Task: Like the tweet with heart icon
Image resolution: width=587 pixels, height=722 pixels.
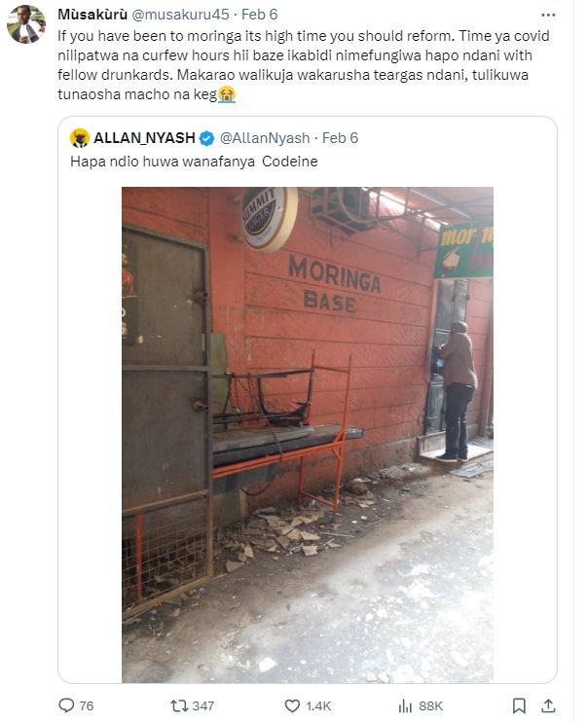Action: click(292, 705)
